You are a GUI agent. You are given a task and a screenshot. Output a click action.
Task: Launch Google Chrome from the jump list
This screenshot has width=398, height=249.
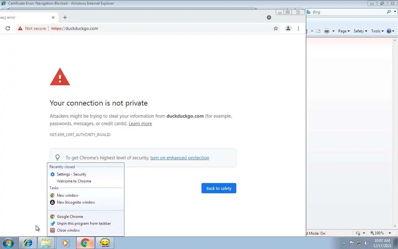pos(86,217)
